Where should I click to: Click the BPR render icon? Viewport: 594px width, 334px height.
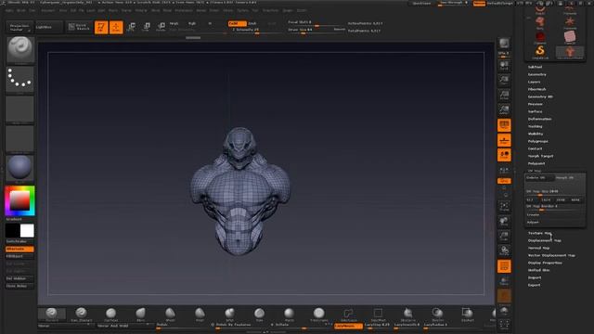[504, 44]
